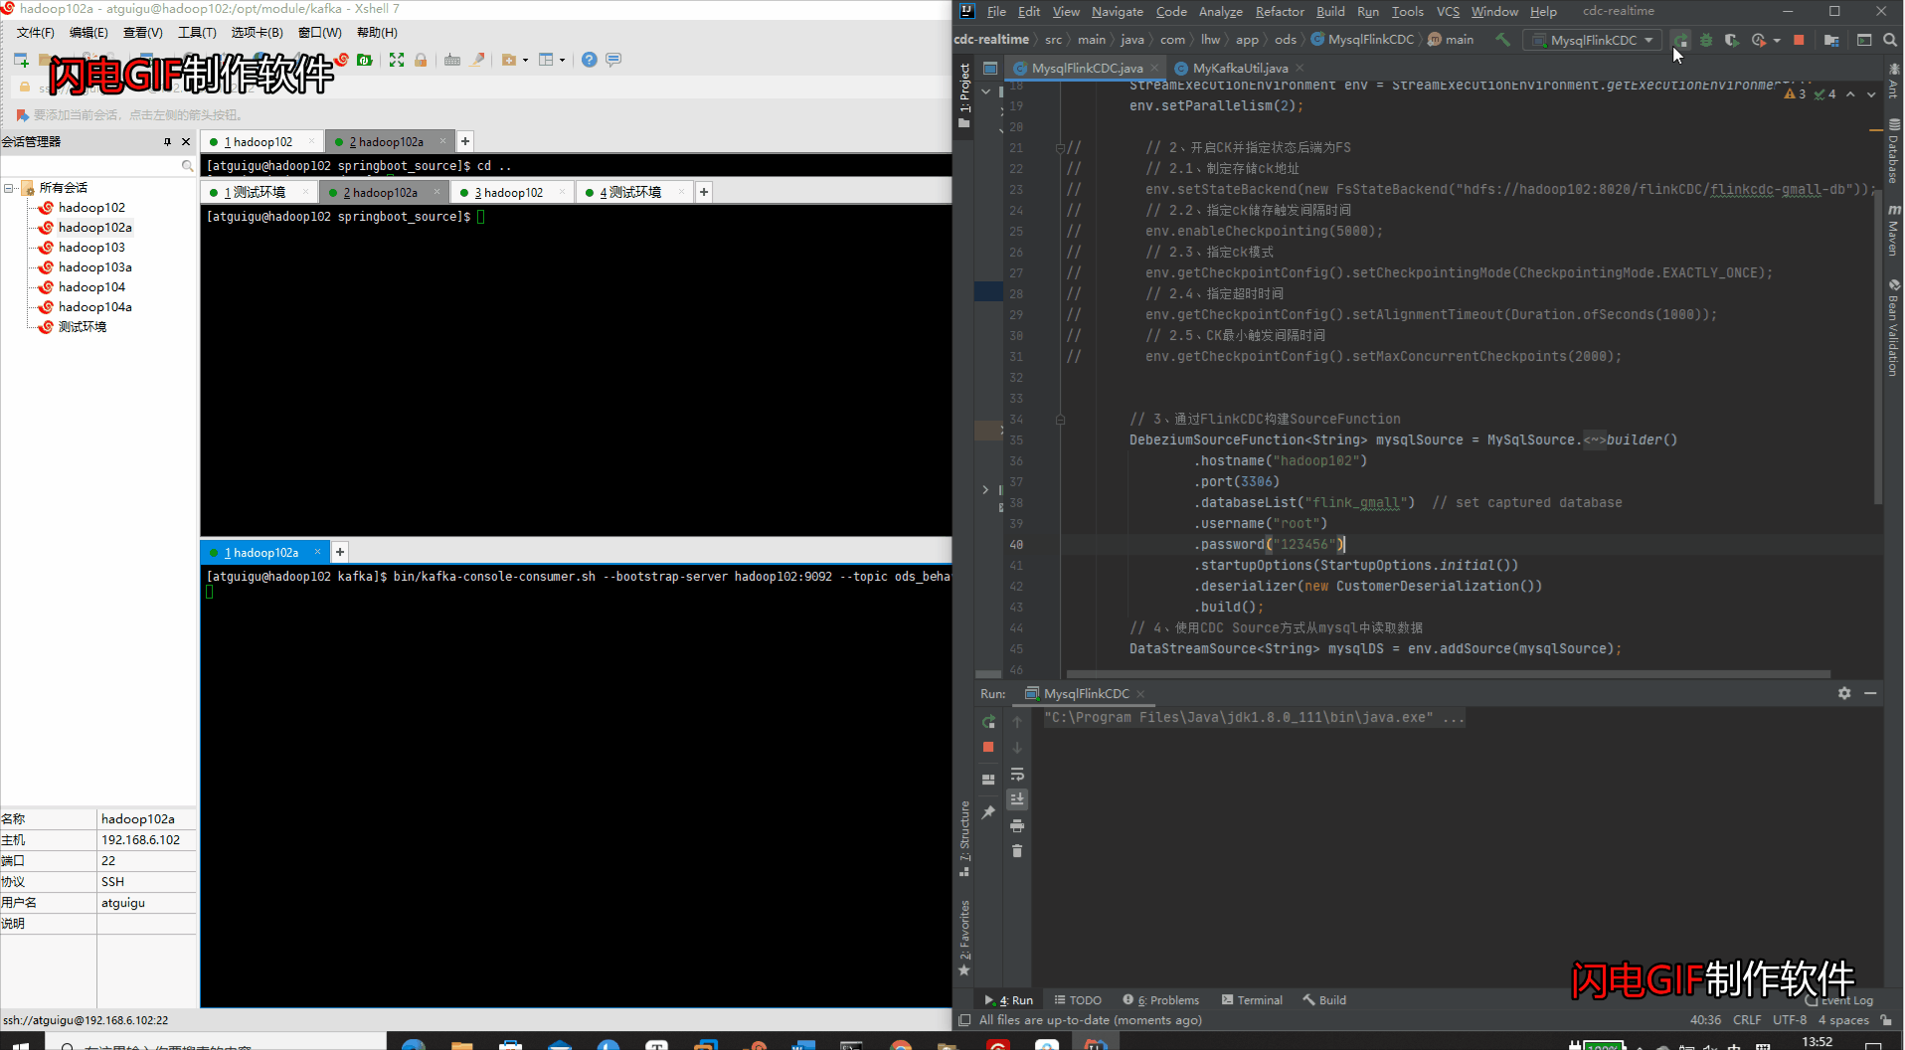
Task: Toggle the scroll-to-end button in Run console
Action: pos(1017,799)
